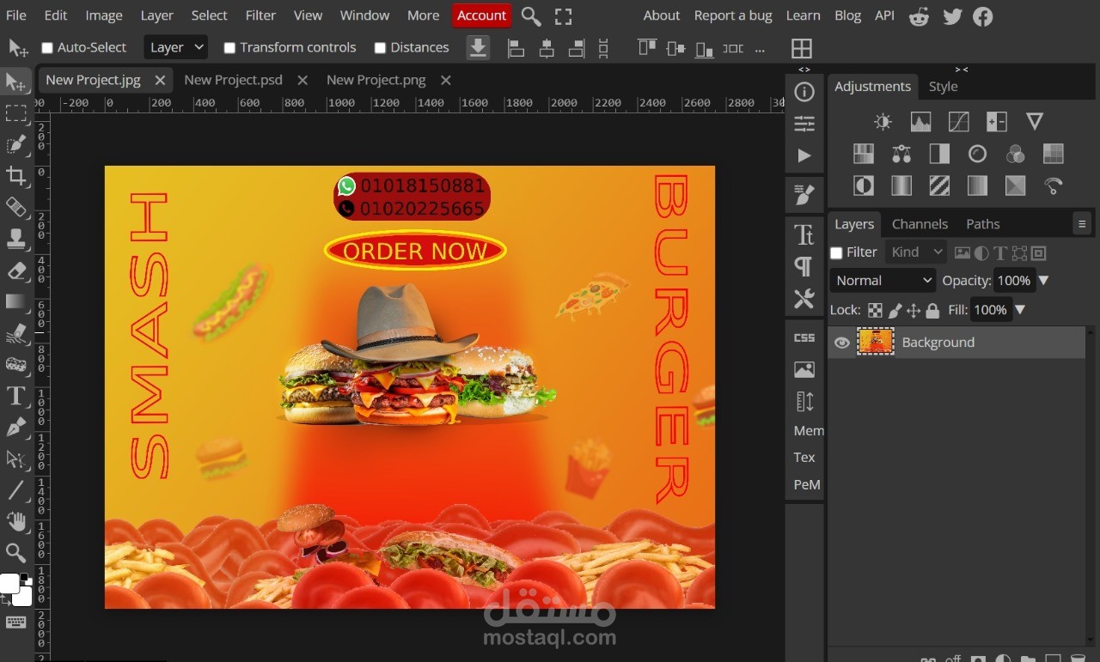This screenshot has width=1100, height=662.
Task: Add a Channel Mixer adjustment
Action: [x=1015, y=154]
